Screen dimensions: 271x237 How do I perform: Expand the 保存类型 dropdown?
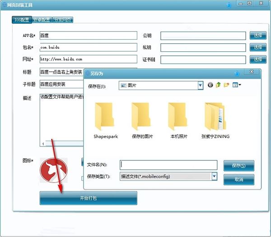tap(214, 176)
